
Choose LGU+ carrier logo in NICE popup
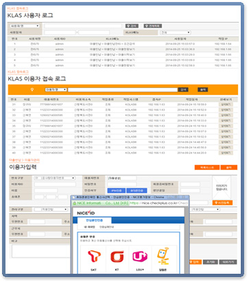140,257
